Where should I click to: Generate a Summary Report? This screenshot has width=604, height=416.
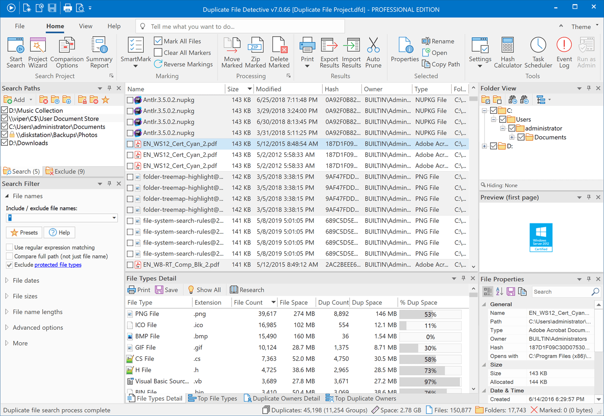click(99, 52)
